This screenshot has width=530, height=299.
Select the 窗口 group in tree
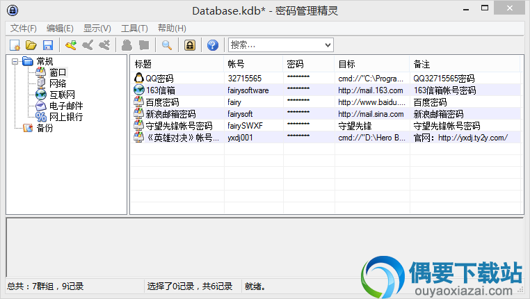tap(58, 72)
